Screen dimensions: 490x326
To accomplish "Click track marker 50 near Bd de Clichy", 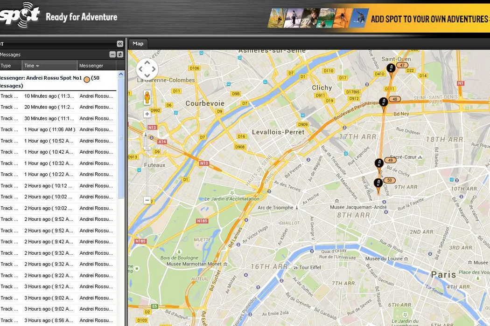I will [378, 183].
